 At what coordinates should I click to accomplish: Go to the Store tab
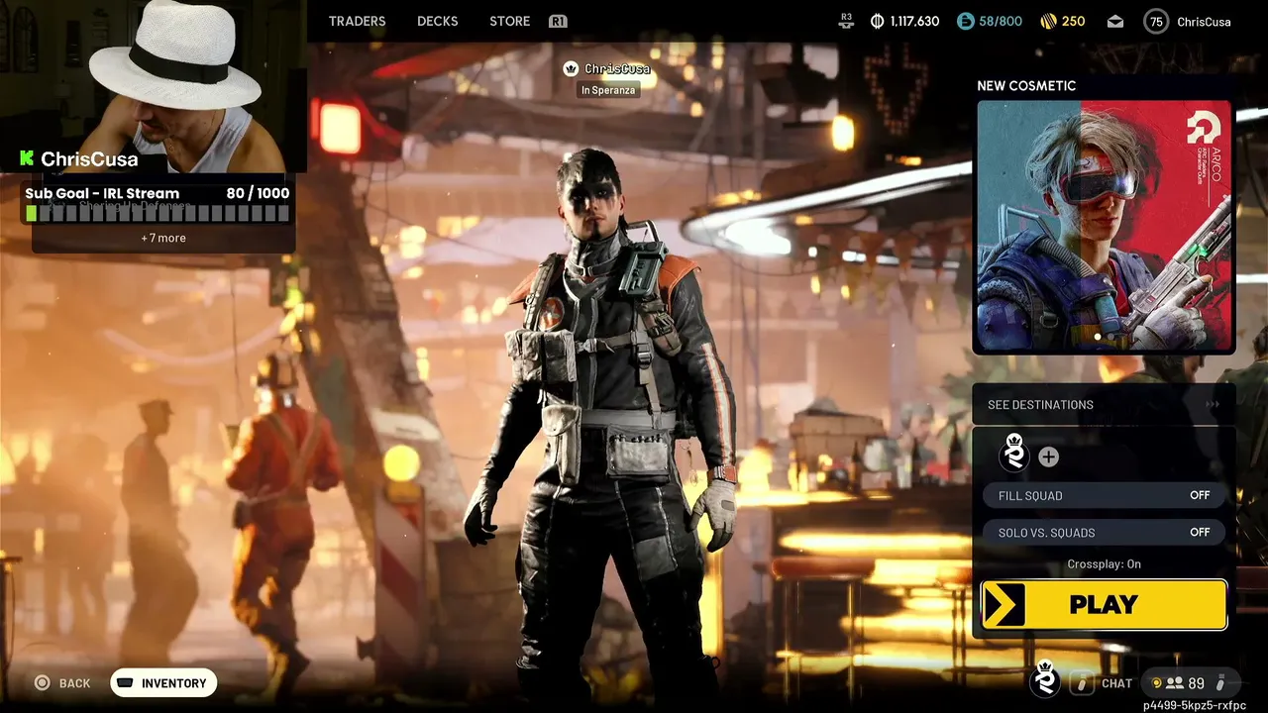click(509, 21)
